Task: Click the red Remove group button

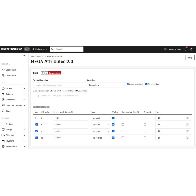Action: coord(55,73)
